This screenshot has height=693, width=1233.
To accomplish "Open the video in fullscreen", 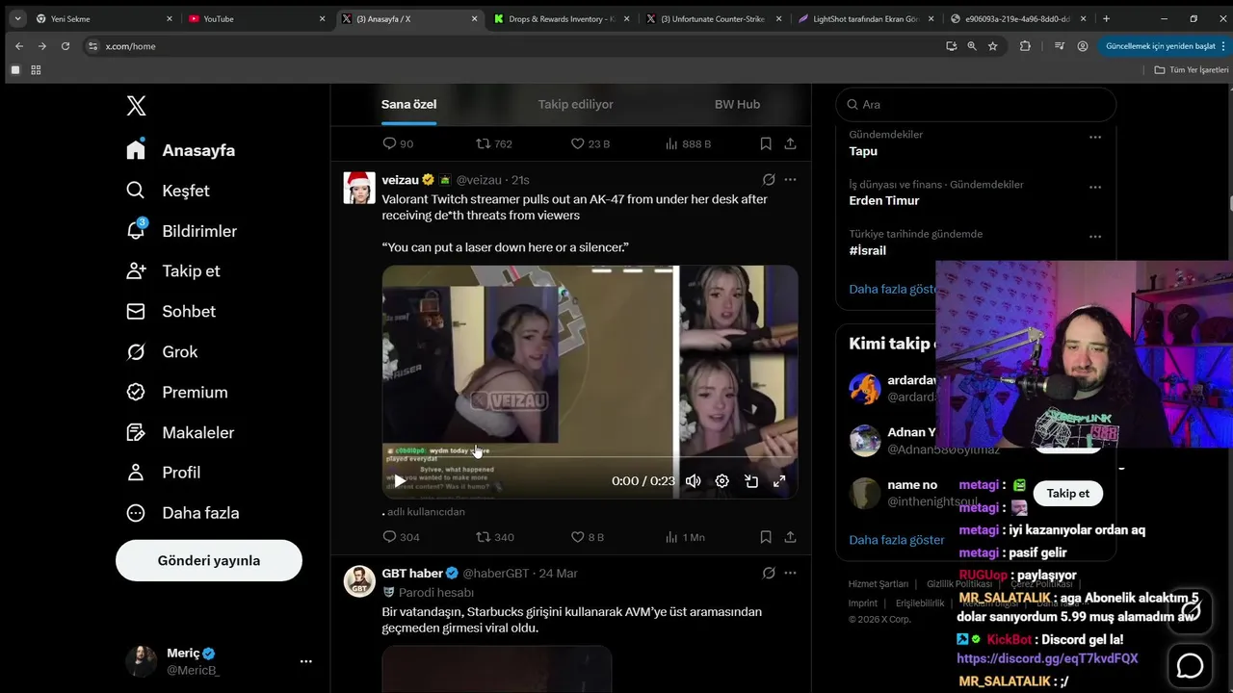I will point(779,481).
